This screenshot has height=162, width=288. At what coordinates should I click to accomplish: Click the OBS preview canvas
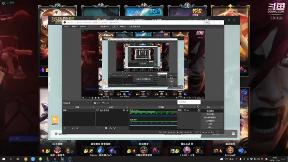(x=143, y=64)
